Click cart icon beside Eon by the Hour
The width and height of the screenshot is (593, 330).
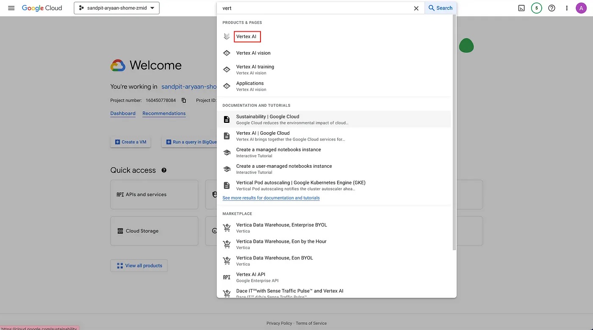[227, 244]
